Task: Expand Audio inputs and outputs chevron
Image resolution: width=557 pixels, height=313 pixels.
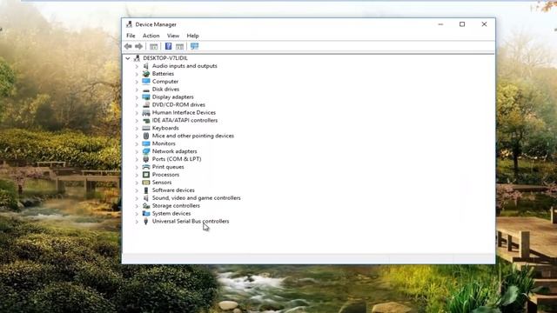Action: pos(137,66)
